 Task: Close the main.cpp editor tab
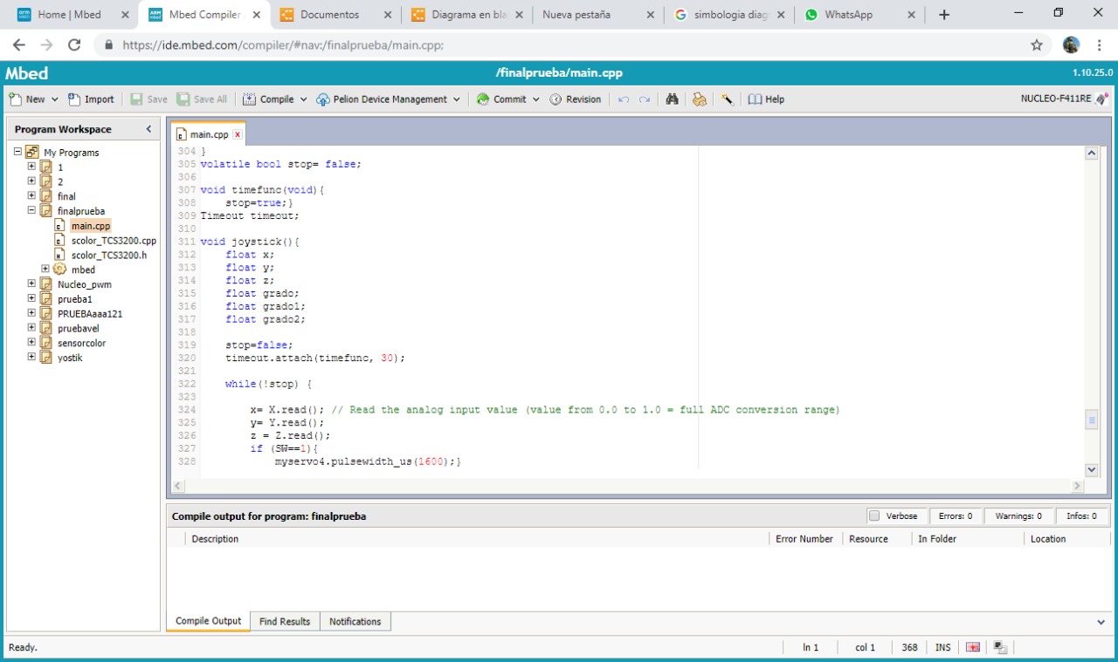(237, 134)
